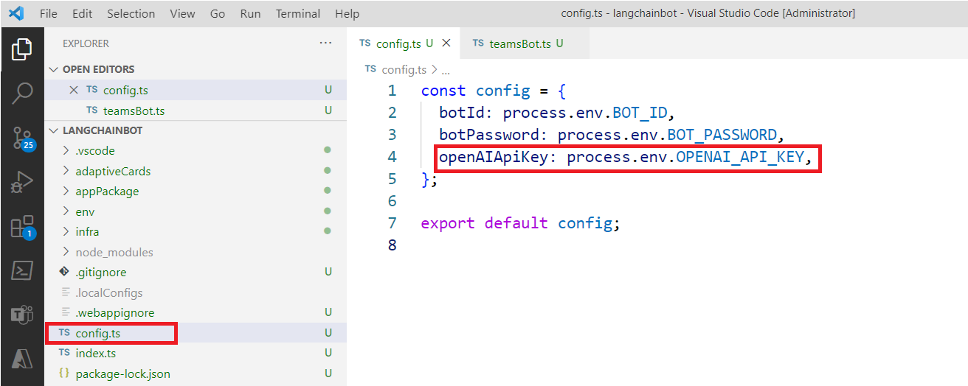Open Explorer's more actions ellipsis menu
The height and width of the screenshot is (386, 968).
[x=325, y=43]
